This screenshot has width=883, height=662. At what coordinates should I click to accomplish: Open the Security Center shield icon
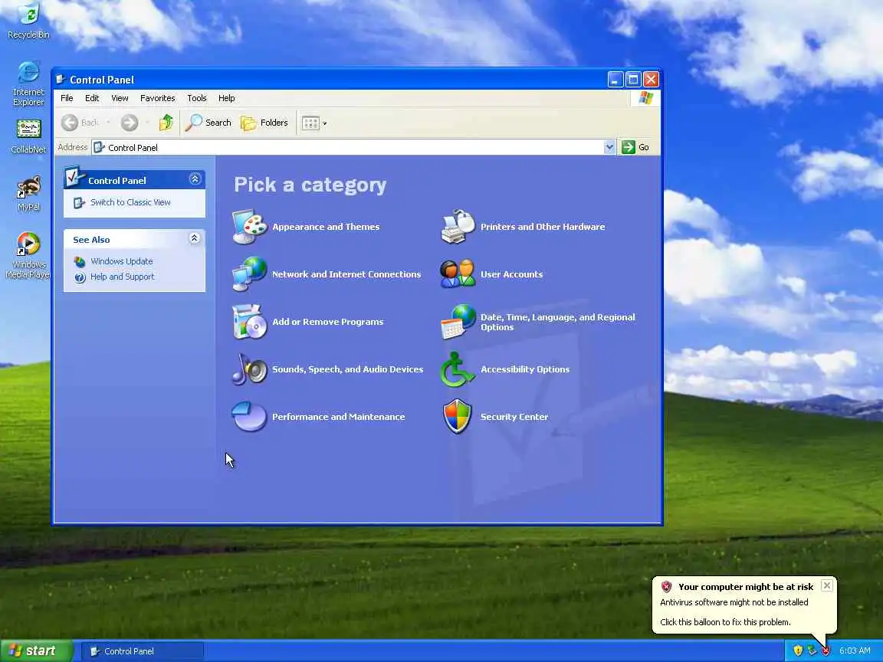click(x=458, y=417)
